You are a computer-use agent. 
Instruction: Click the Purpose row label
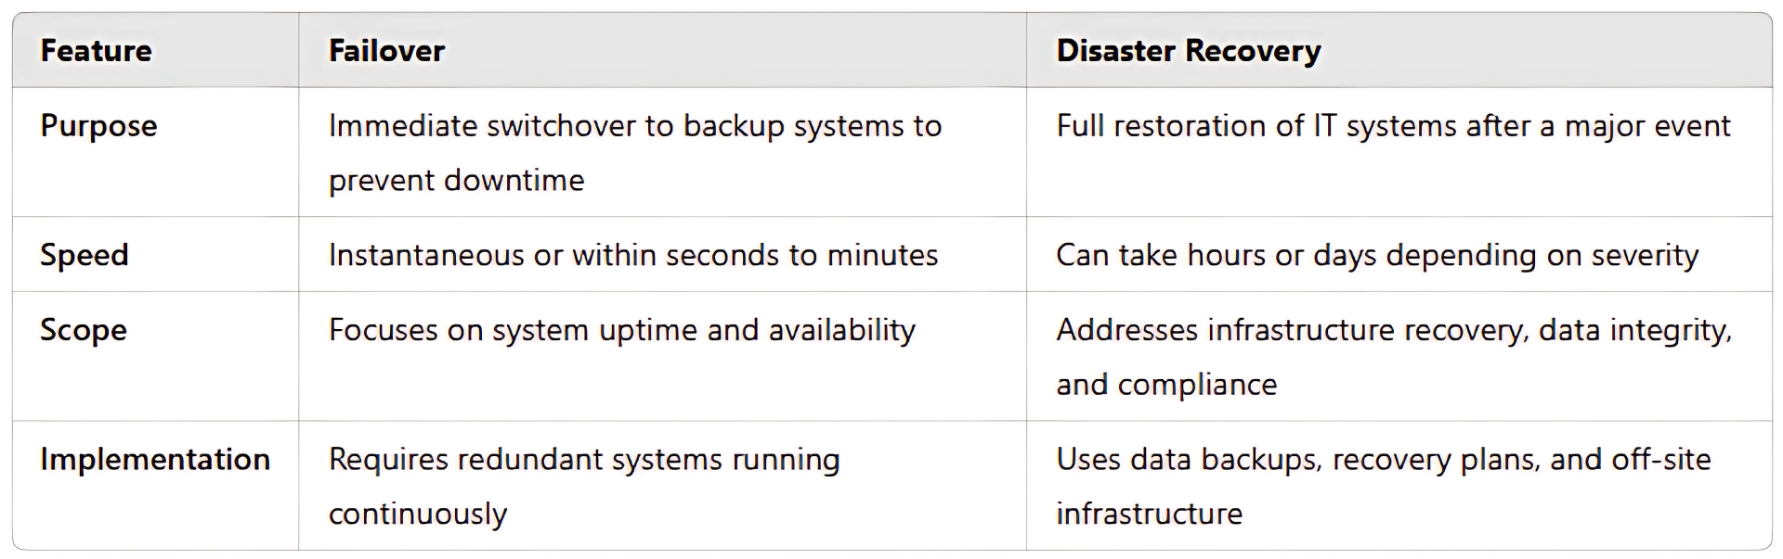pos(98,126)
